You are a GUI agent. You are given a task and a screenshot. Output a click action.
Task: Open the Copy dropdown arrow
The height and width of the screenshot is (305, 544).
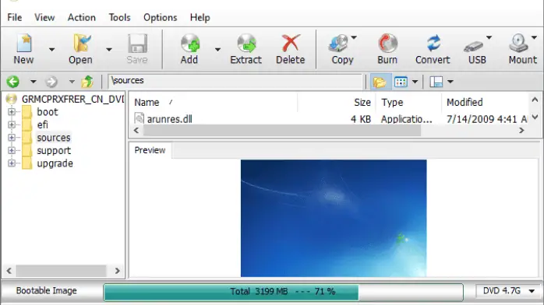(354, 37)
